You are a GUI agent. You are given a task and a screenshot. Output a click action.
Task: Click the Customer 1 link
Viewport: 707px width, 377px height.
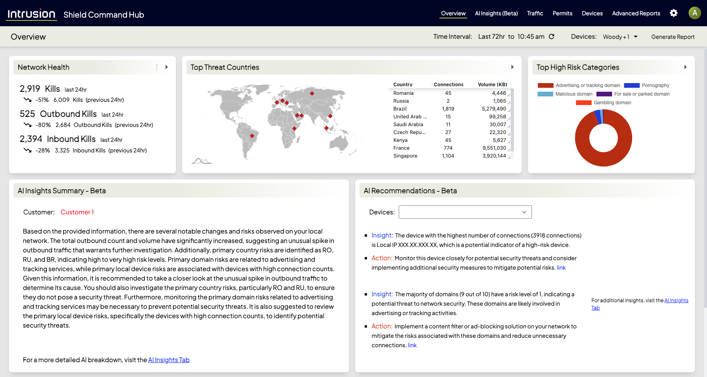point(77,212)
